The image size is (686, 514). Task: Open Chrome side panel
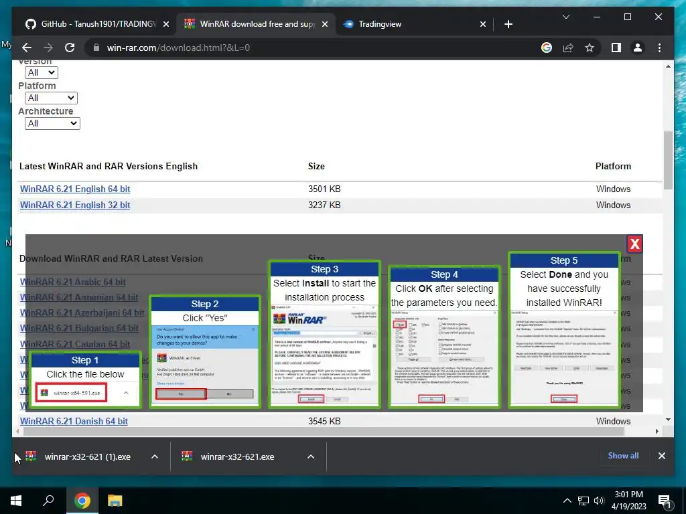pos(616,48)
